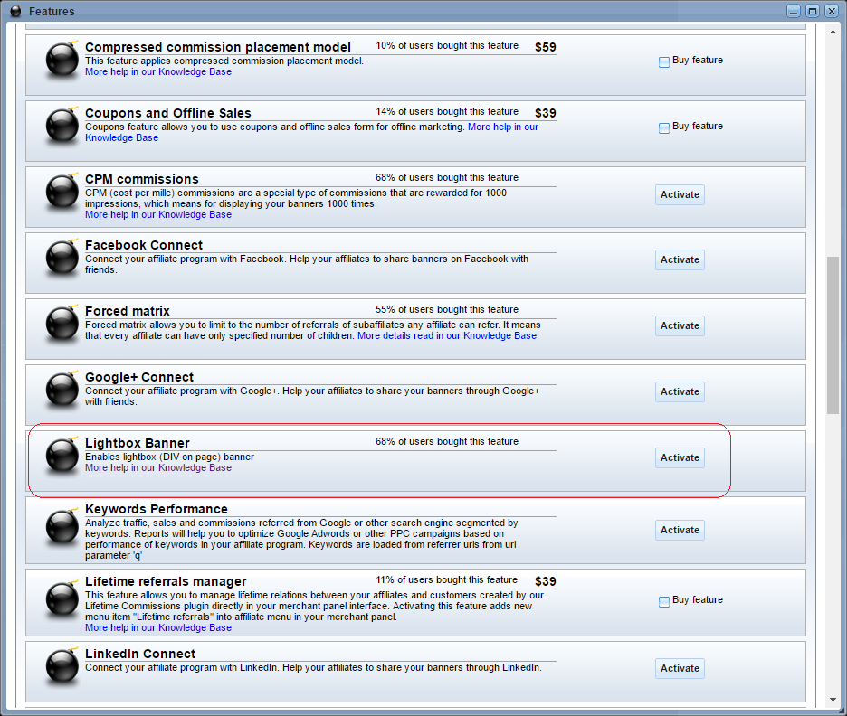Click the Forced matrix bomb icon
The height and width of the screenshot is (716, 847).
[62, 324]
